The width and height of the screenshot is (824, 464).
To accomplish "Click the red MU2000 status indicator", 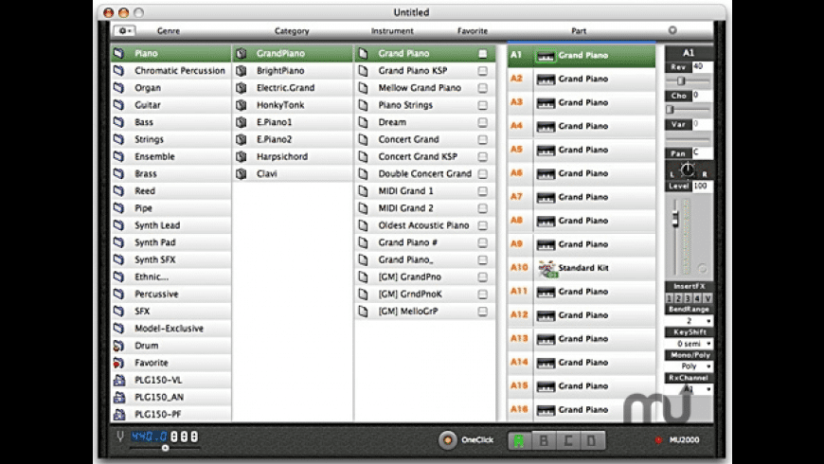I will click(658, 439).
